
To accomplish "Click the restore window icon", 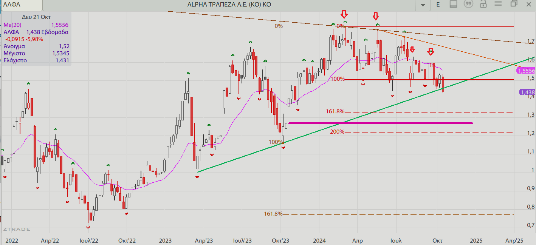I will (x=513, y=4).
